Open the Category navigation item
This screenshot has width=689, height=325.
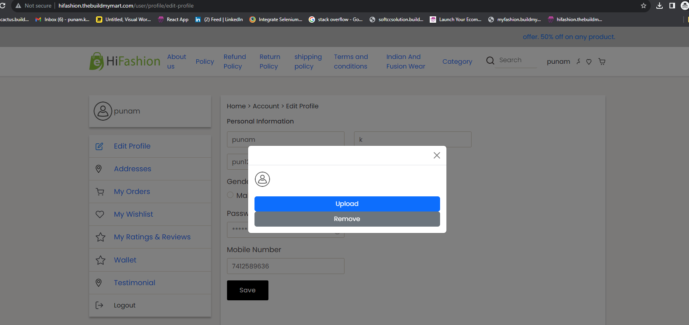click(457, 62)
